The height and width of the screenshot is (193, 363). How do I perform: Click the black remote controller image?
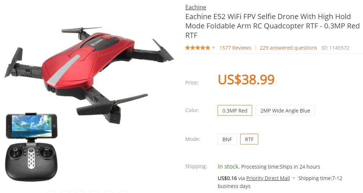pos(31,161)
